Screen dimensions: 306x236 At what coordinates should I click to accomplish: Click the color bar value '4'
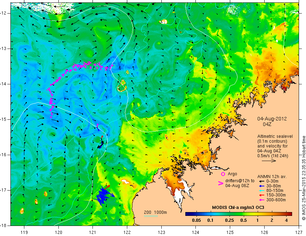tap(286, 220)
